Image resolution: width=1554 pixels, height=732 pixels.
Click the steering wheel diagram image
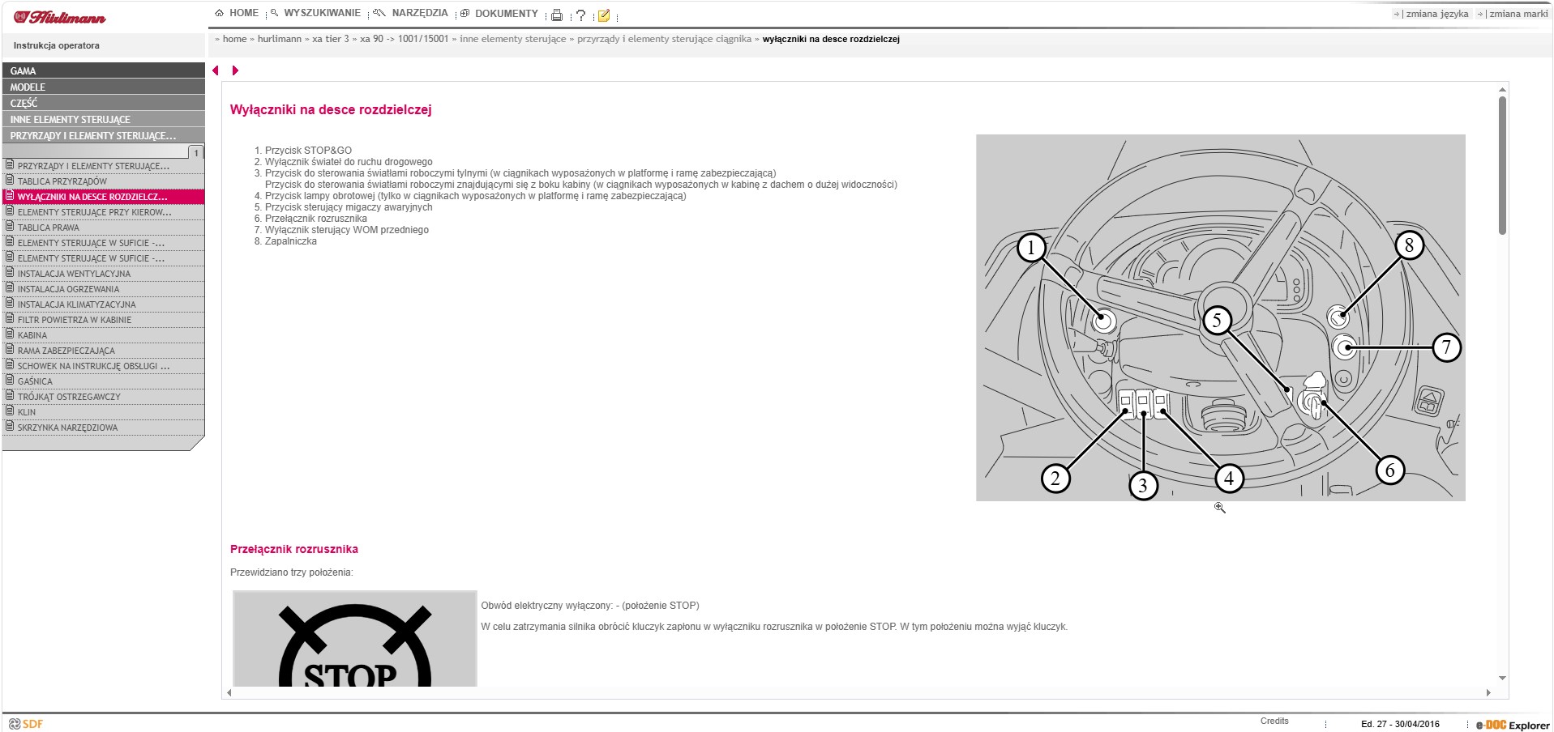tap(1220, 317)
